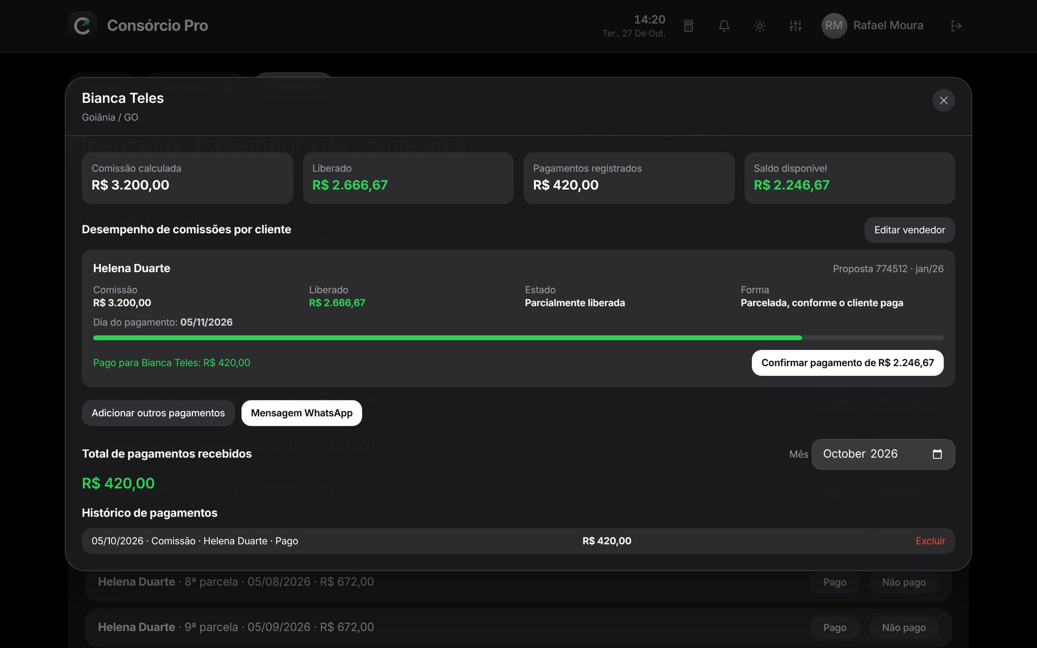Viewport: 1037px width, 648px height.
Task: Close the Bianca Teles dialog
Action: (944, 100)
